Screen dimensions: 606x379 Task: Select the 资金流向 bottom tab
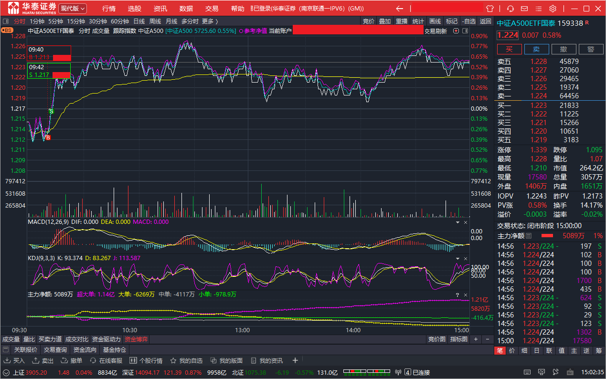pyautogui.click(x=85, y=349)
